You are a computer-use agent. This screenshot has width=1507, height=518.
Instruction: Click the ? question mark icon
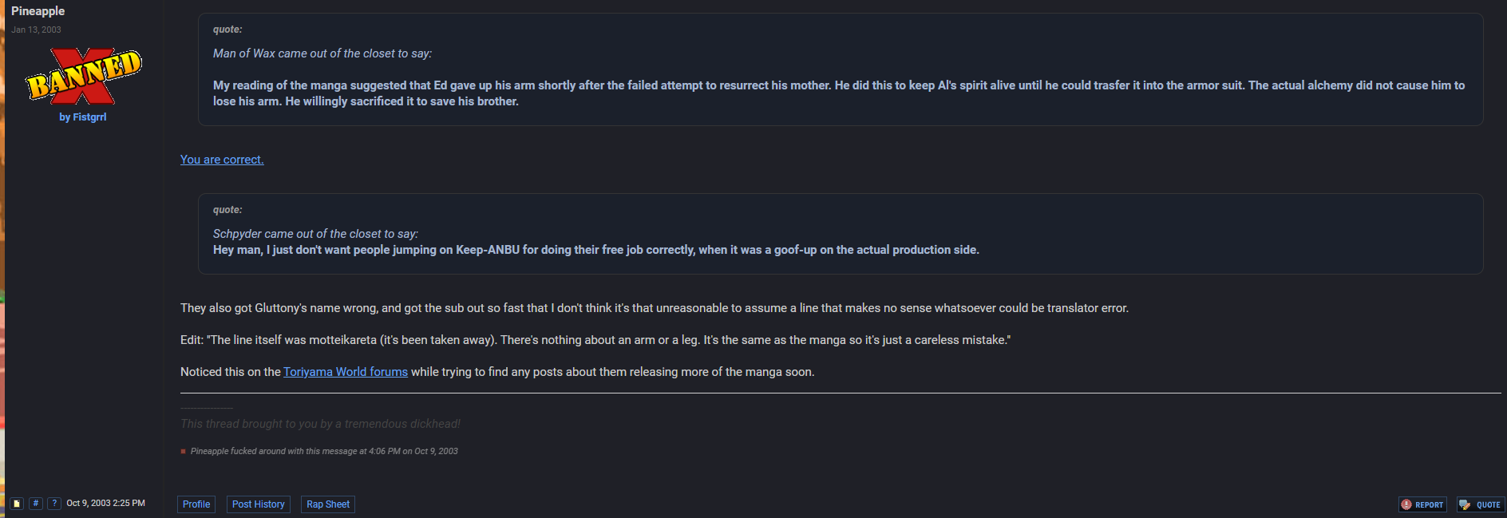[x=54, y=504]
